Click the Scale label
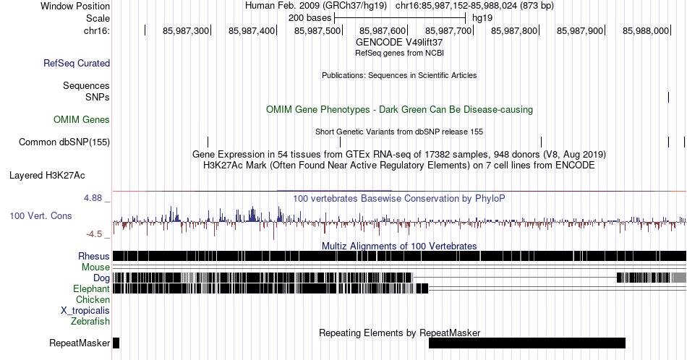 point(98,18)
